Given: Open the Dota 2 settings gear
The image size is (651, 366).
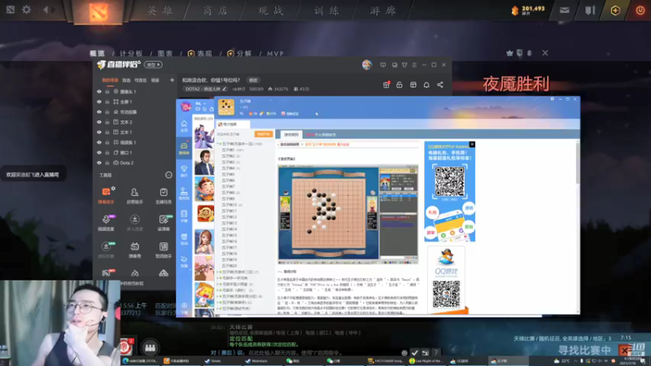Looking at the screenshot, I should 26,10.
